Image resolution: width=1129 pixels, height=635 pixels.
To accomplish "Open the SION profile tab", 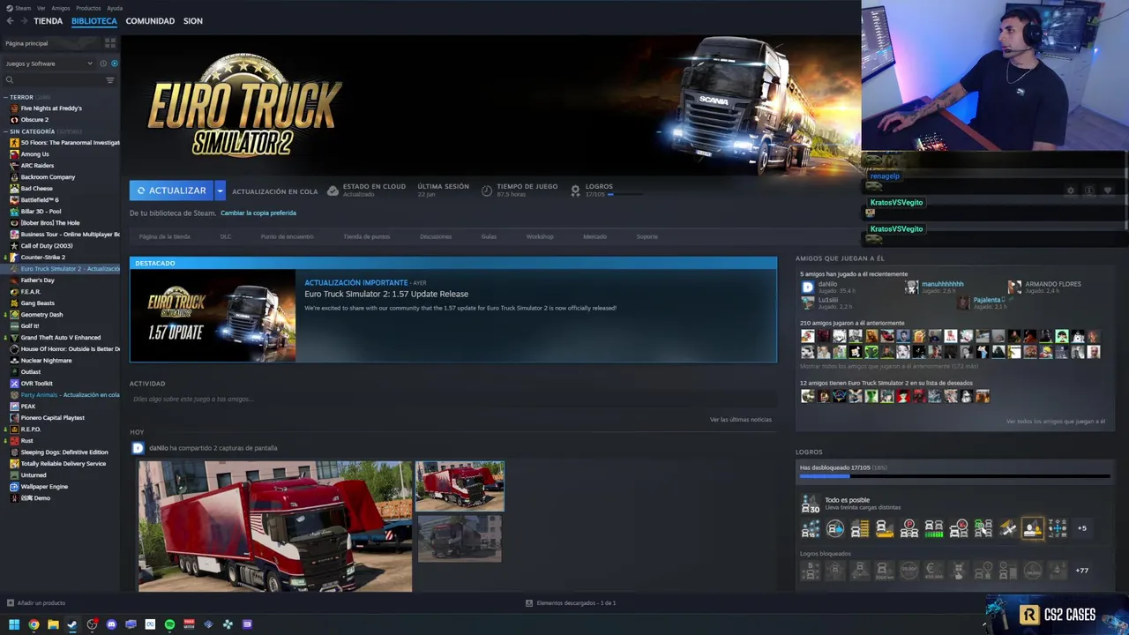I will click(x=193, y=21).
